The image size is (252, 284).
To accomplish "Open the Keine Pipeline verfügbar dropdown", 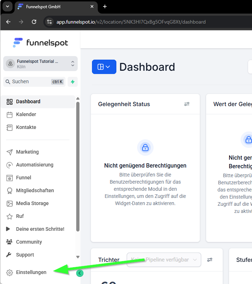I will (x=164, y=260).
